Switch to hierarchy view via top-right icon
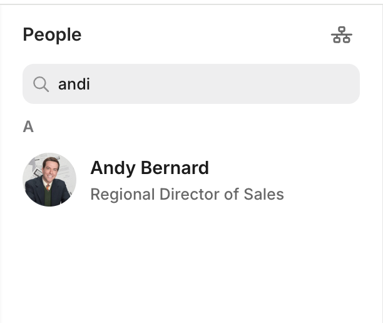This screenshot has width=383, height=323. [x=341, y=35]
